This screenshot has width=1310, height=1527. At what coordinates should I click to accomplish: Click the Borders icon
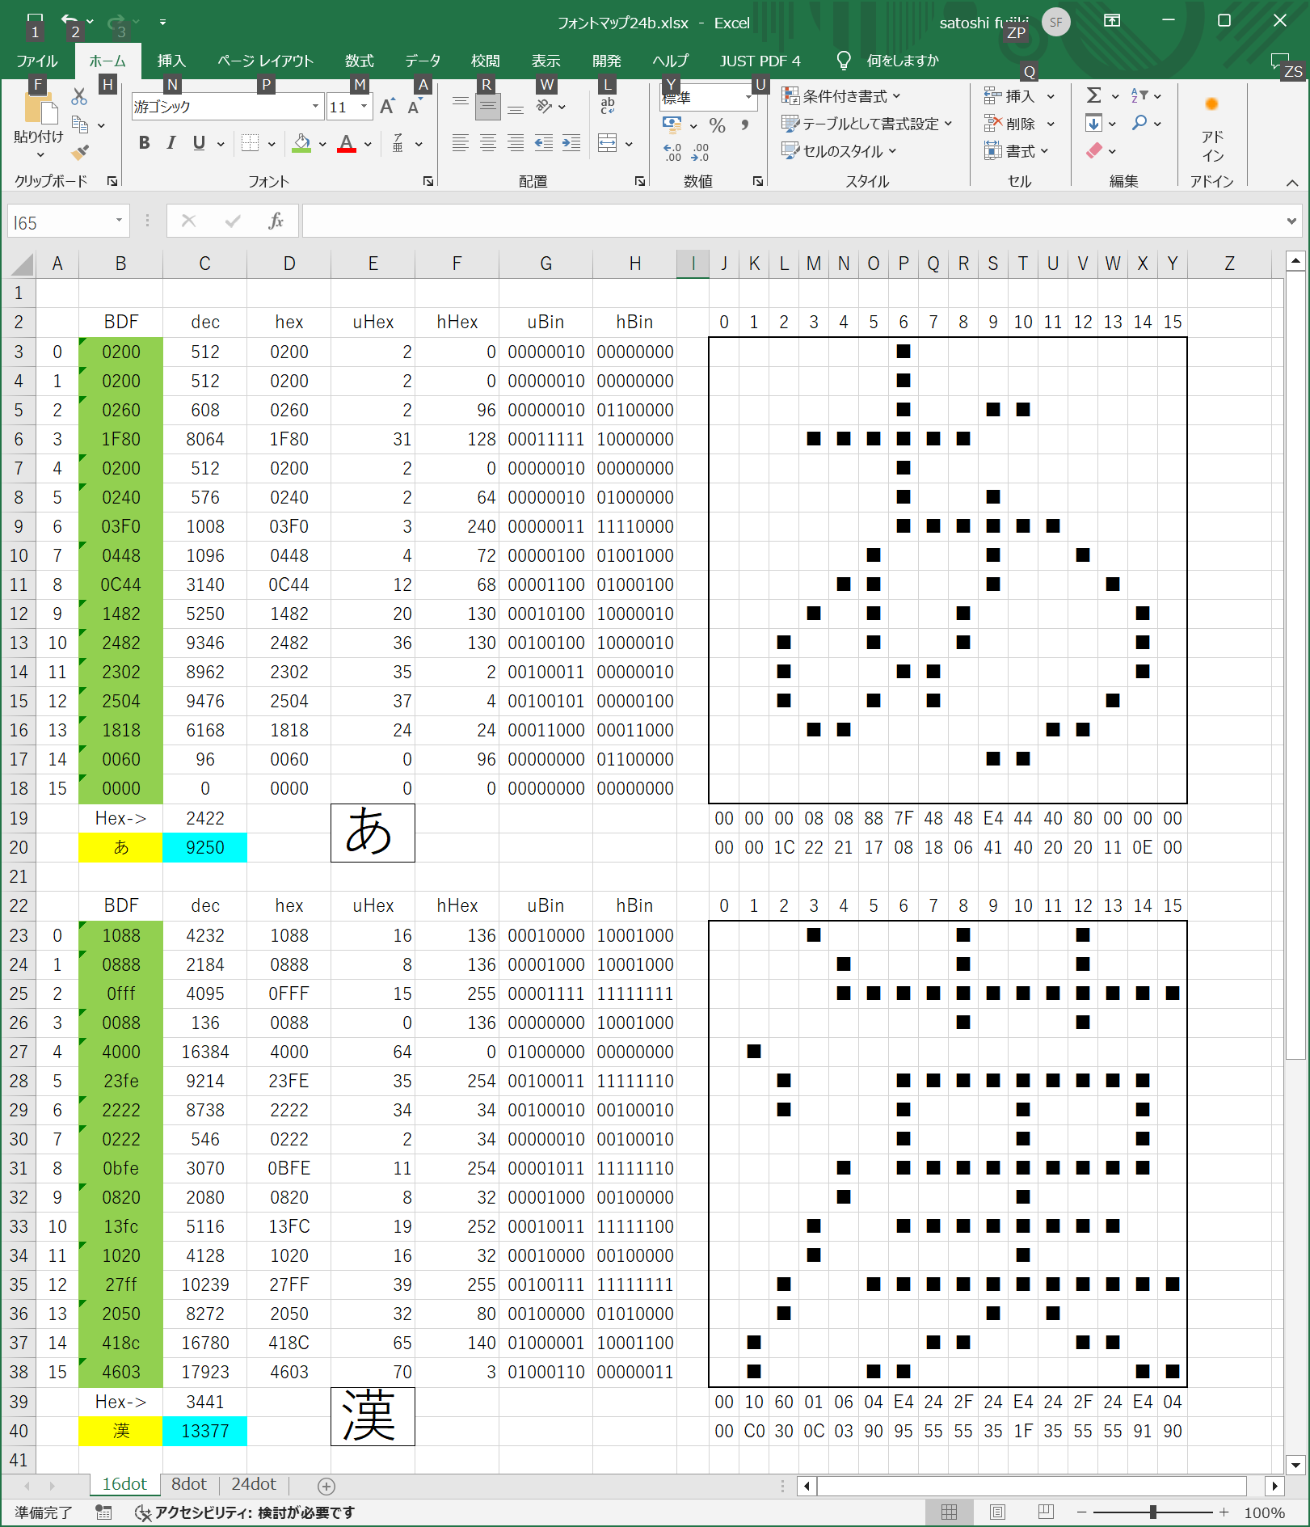point(251,143)
